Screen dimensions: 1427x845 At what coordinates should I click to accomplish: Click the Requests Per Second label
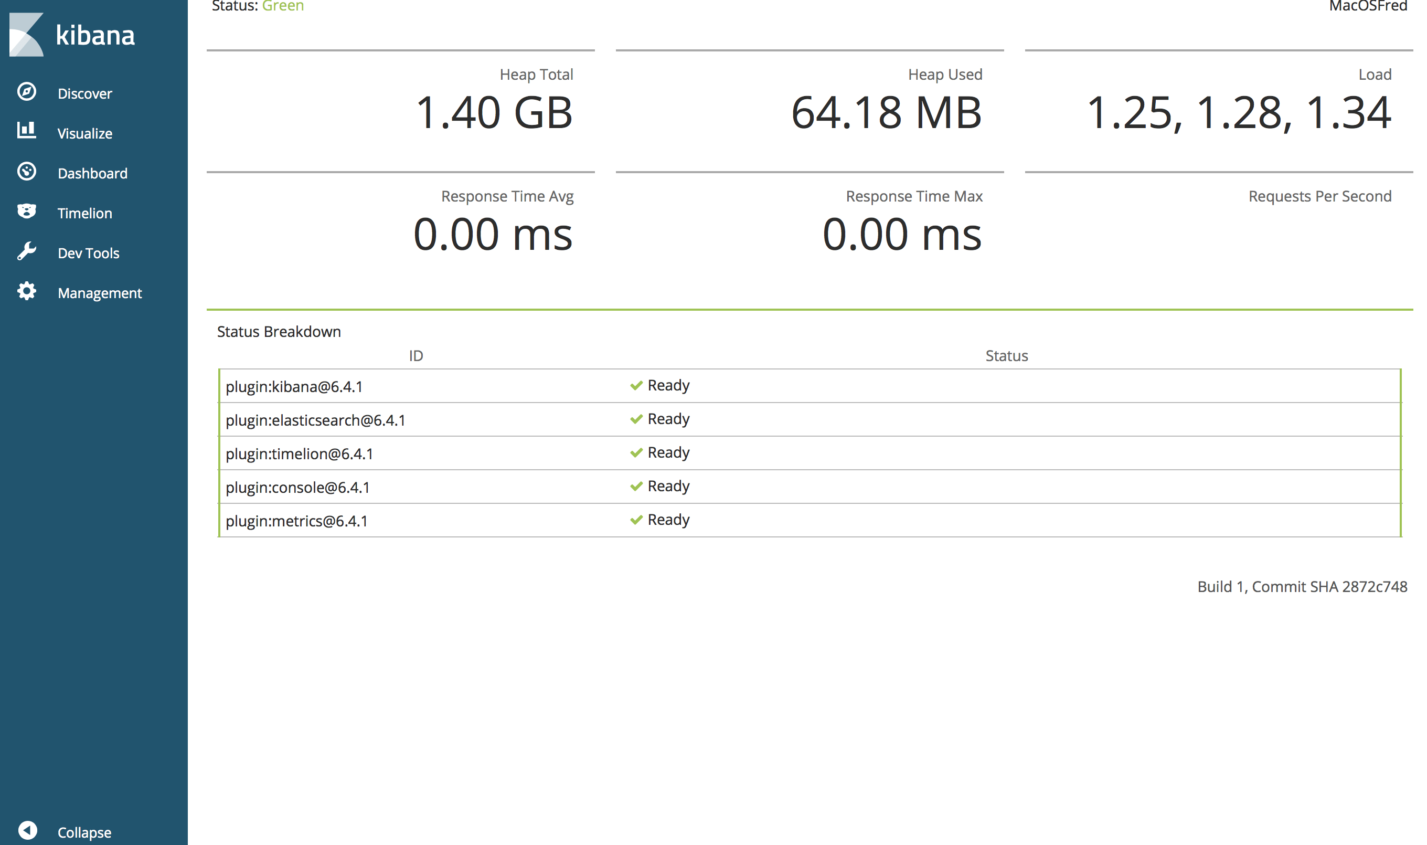[1319, 196]
